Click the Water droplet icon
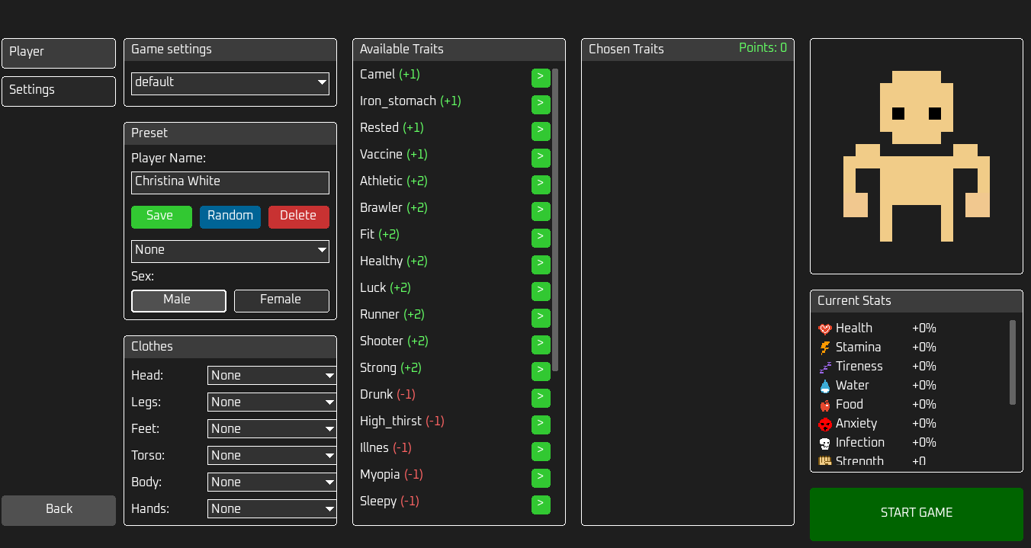Image resolution: width=1031 pixels, height=548 pixels. tap(824, 386)
